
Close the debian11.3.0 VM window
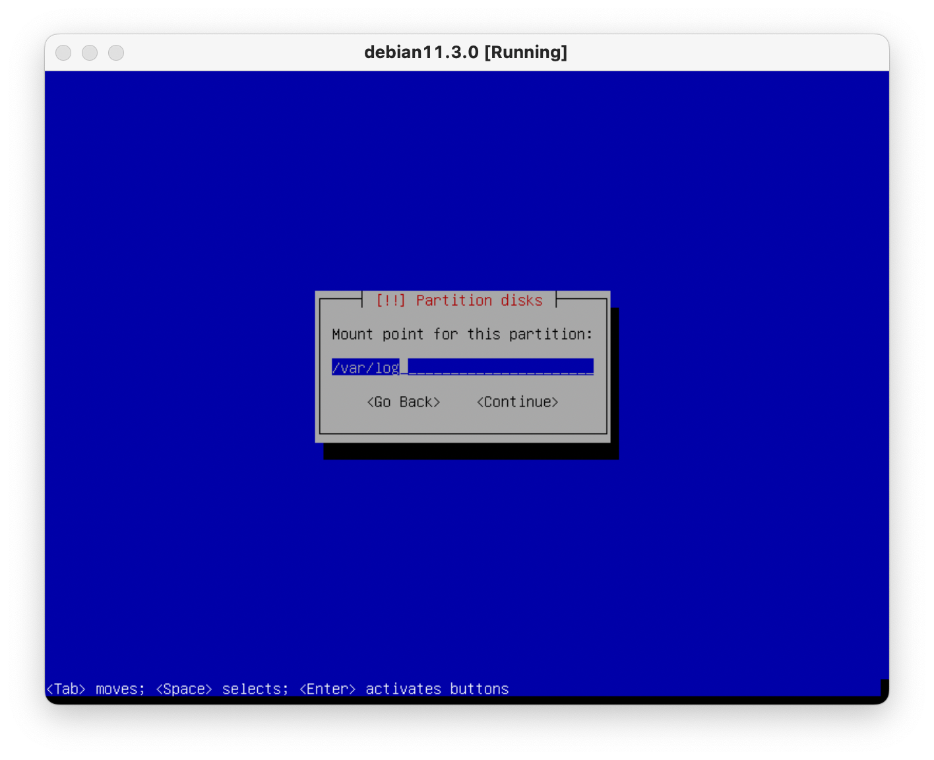(x=63, y=53)
